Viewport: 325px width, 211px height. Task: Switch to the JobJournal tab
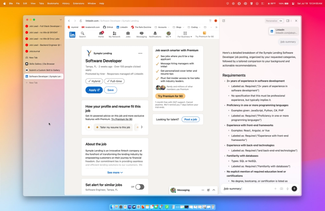click(x=43, y=51)
